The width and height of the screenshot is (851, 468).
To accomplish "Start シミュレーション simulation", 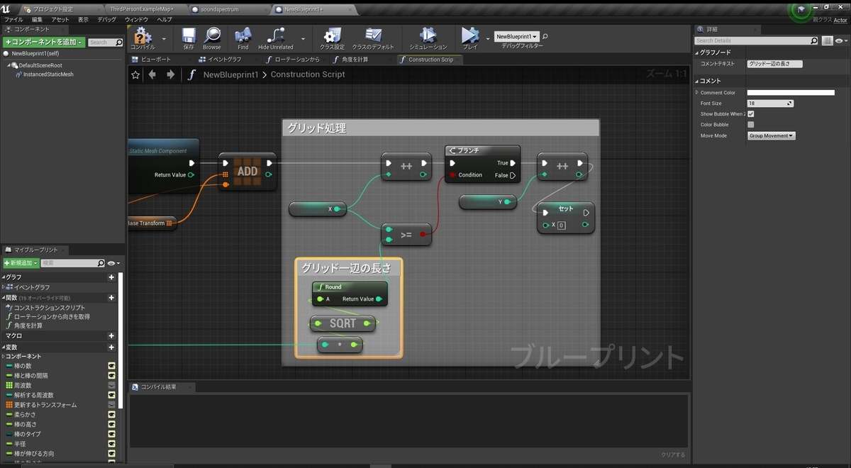I will (428, 38).
